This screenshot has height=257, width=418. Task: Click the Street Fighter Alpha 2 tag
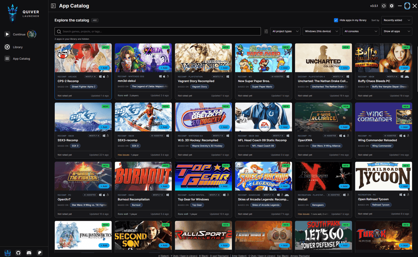83,87
